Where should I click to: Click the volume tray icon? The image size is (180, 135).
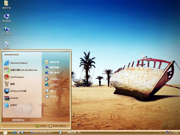pyautogui.click(x=170, y=132)
